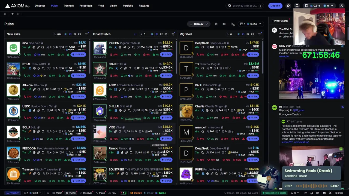The width and height of the screenshot is (349, 196).
Task: Open the favorites star in top bar
Action: point(288,6)
